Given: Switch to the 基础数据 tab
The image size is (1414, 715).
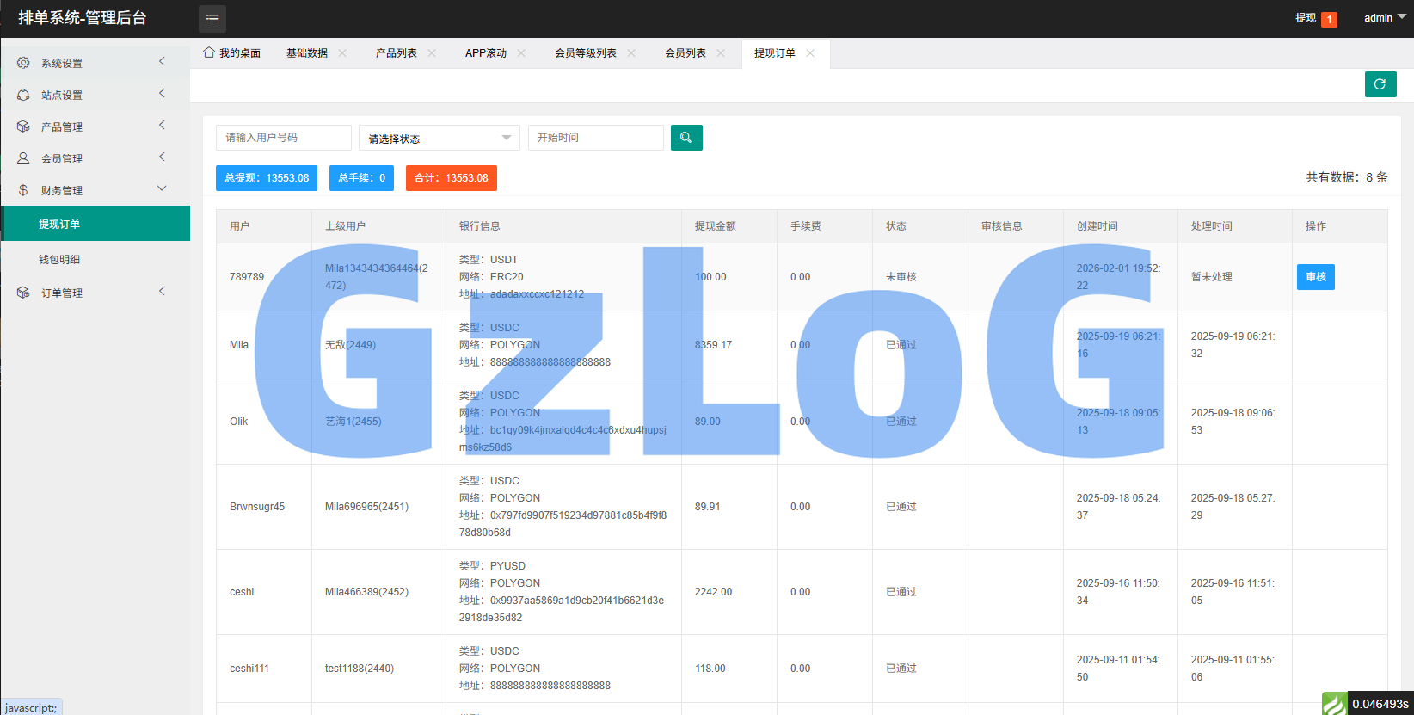Looking at the screenshot, I should 307,53.
